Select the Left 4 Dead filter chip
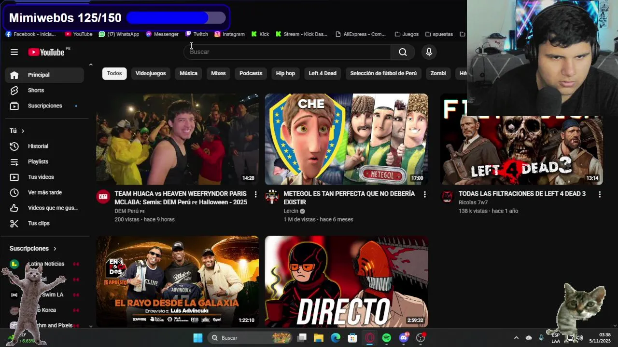This screenshot has width=618, height=347. point(323,73)
